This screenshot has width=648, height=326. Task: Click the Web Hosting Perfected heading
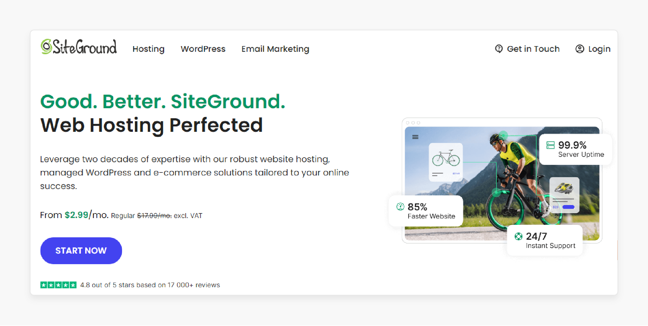pyautogui.click(x=151, y=126)
